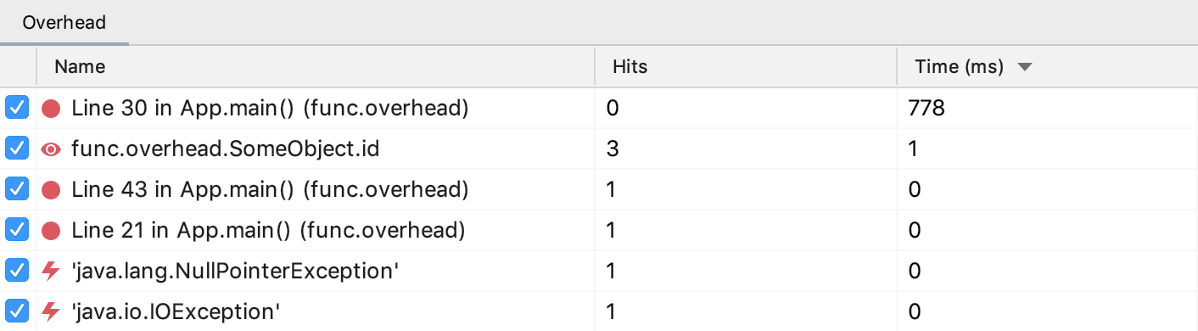
Task: Toggle the Line 43 breakpoint checkbox
Action: tap(17, 189)
